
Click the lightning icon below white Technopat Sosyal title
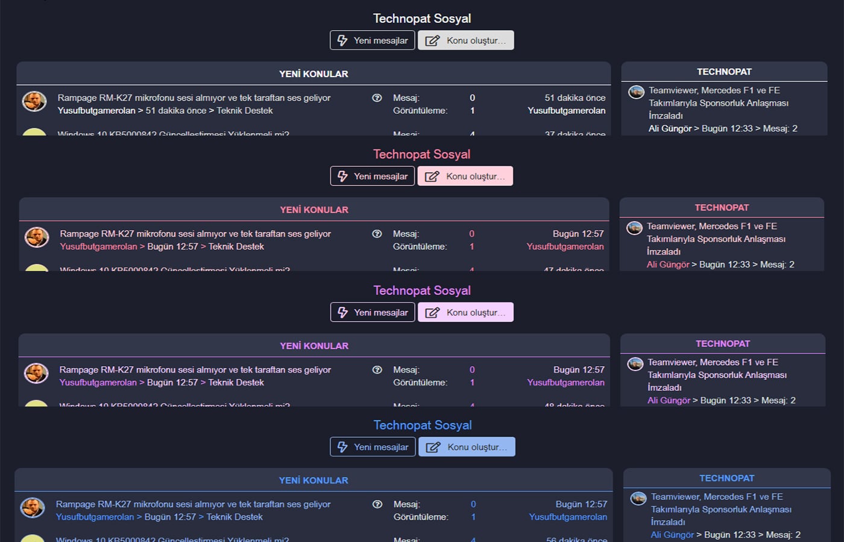342,40
